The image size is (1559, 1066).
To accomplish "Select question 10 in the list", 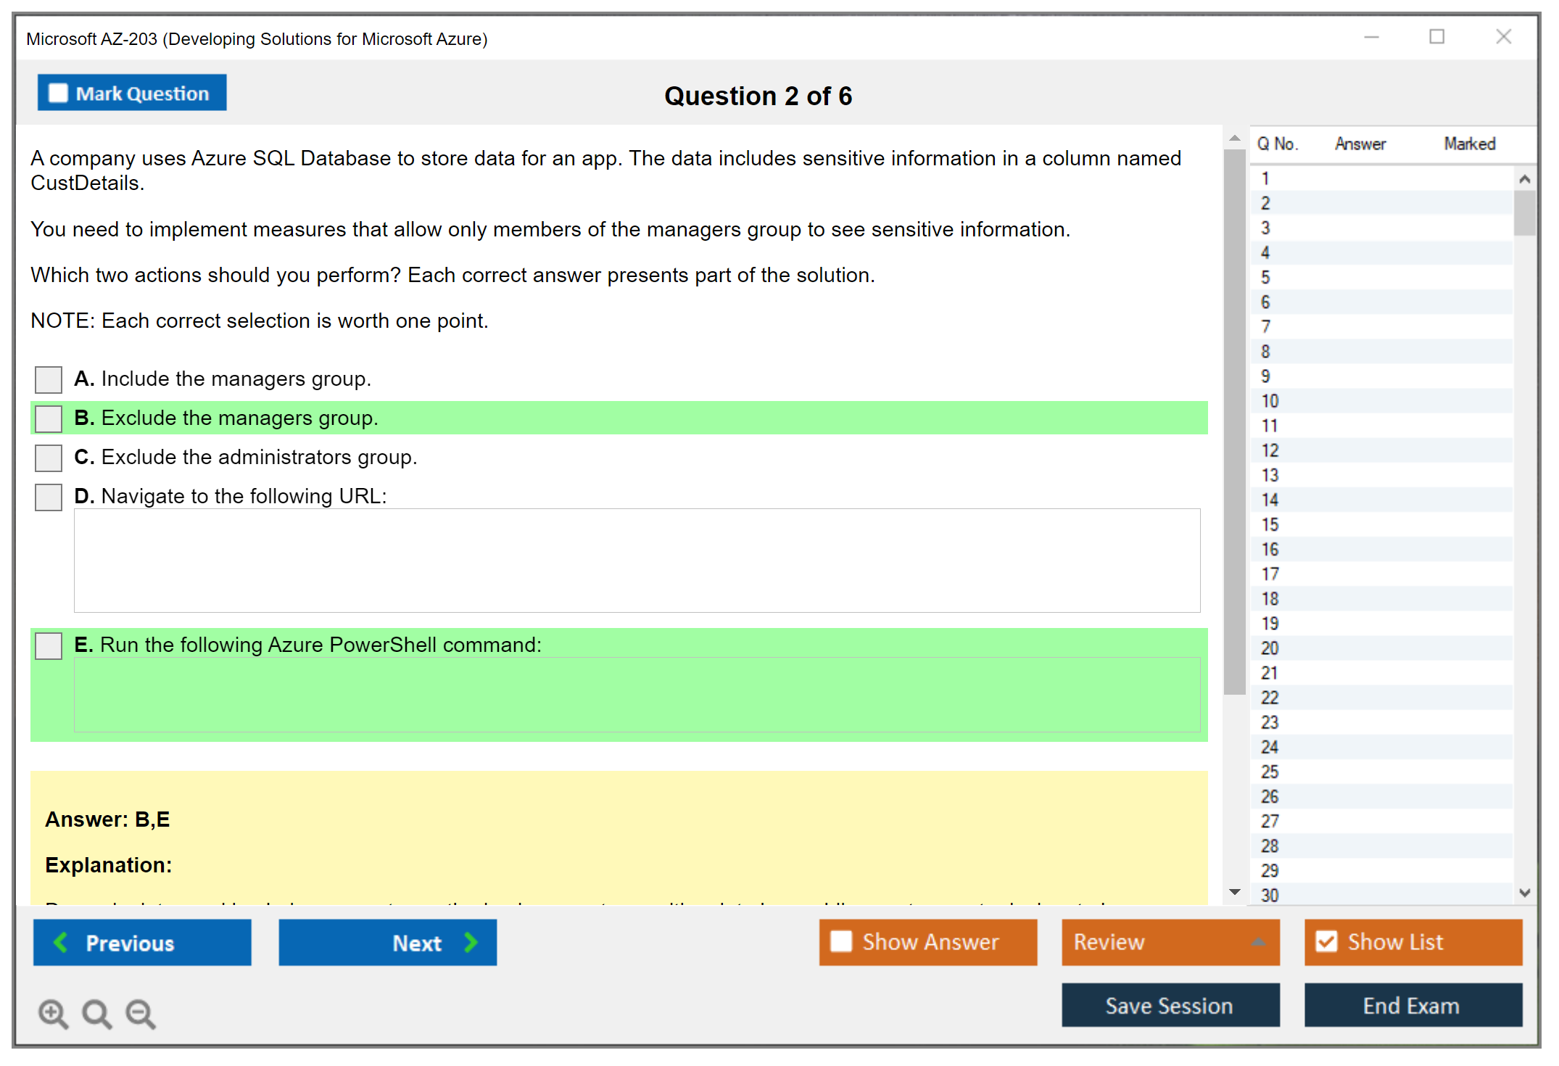I will [x=1270, y=401].
